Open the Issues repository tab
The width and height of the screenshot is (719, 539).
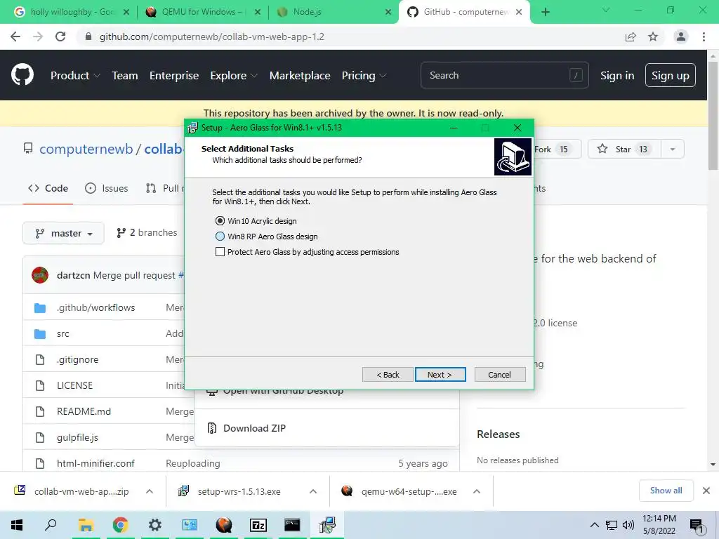[x=107, y=188]
